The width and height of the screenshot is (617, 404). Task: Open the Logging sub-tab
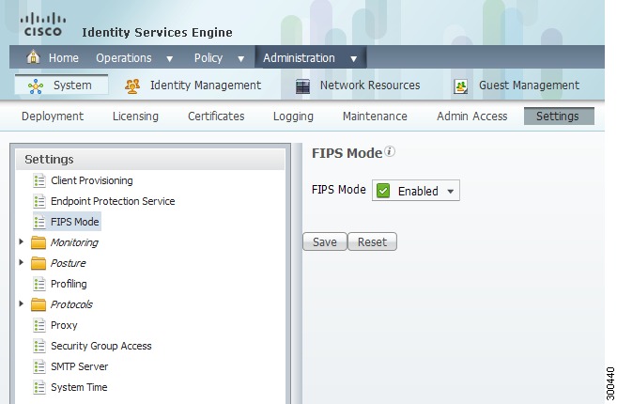[293, 117]
